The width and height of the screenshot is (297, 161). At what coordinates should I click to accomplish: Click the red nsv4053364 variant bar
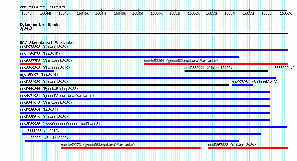click(x=216, y=64)
